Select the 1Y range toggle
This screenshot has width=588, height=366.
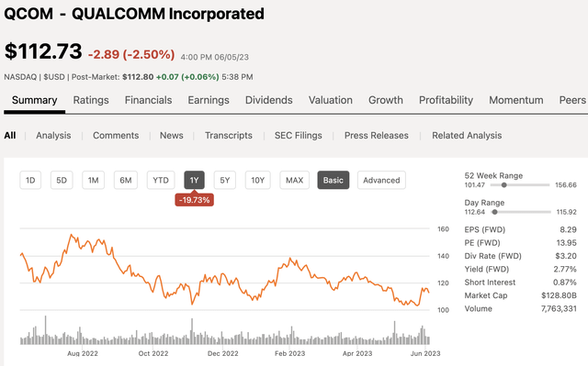(x=194, y=180)
